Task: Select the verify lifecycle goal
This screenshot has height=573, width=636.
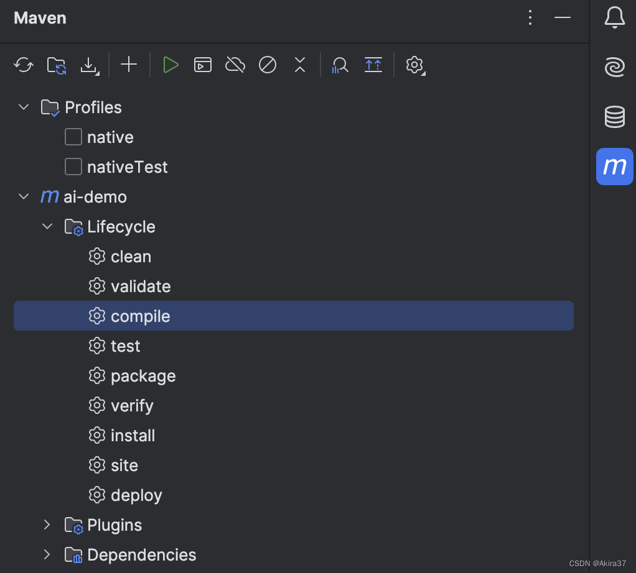Action: click(x=294, y=405)
